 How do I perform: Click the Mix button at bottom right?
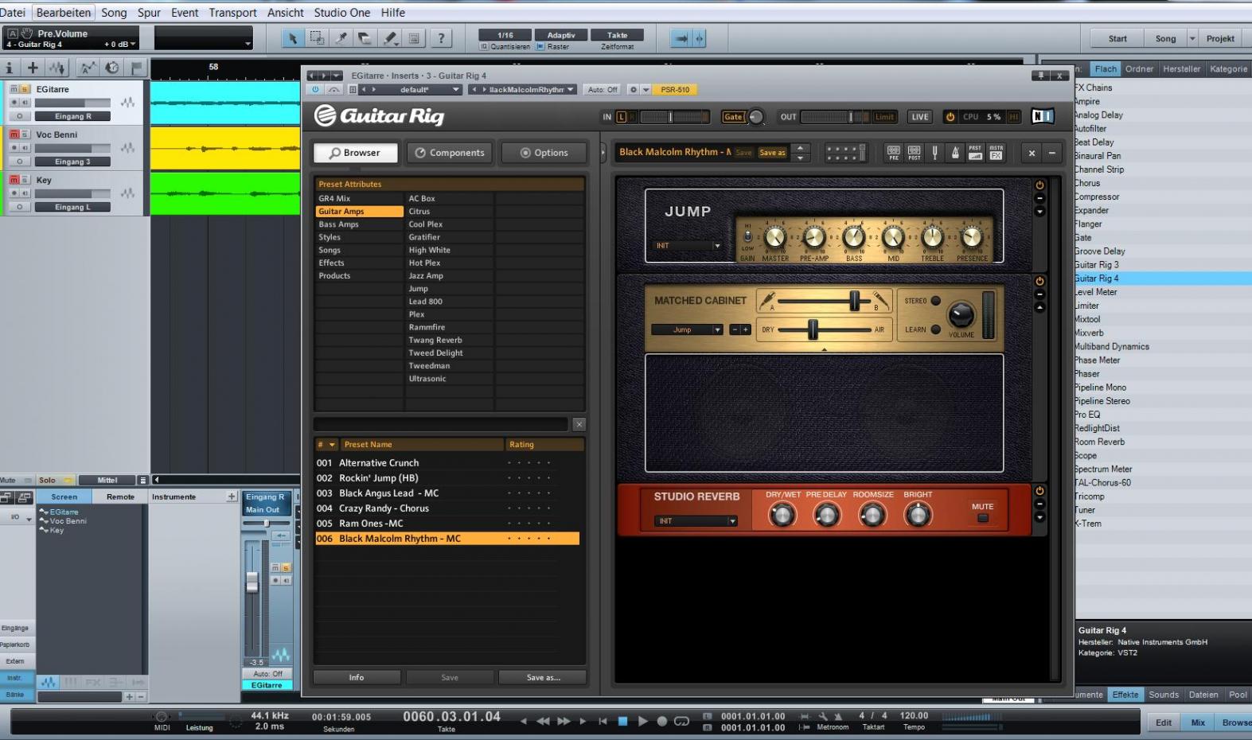coord(1198,722)
